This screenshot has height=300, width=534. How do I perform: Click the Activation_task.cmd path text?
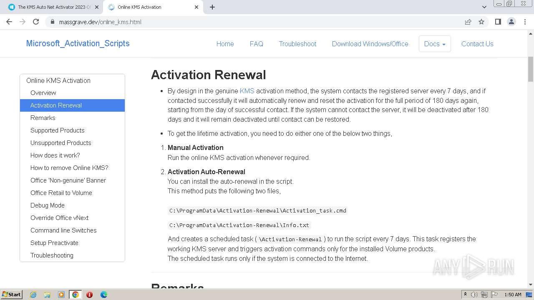pyautogui.click(x=258, y=210)
